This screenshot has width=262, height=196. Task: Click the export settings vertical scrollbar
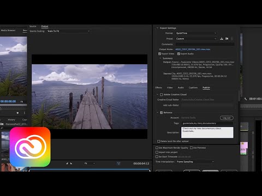click(239, 95)
